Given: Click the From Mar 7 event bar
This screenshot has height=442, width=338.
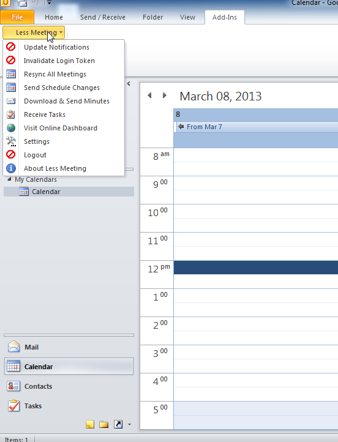Looking at the screenshot, I should click(x=257, y=127).
